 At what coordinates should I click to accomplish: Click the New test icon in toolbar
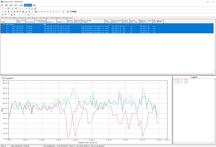[2, 8]
